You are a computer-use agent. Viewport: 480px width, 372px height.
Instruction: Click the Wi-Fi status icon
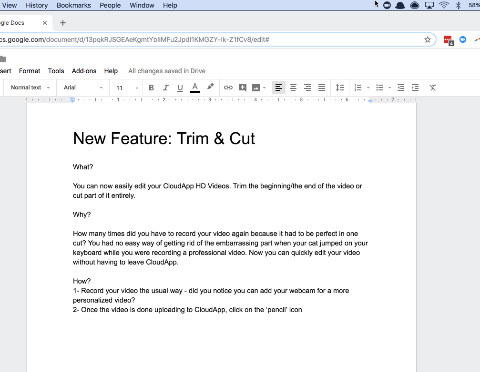click(x=444, y=5)
